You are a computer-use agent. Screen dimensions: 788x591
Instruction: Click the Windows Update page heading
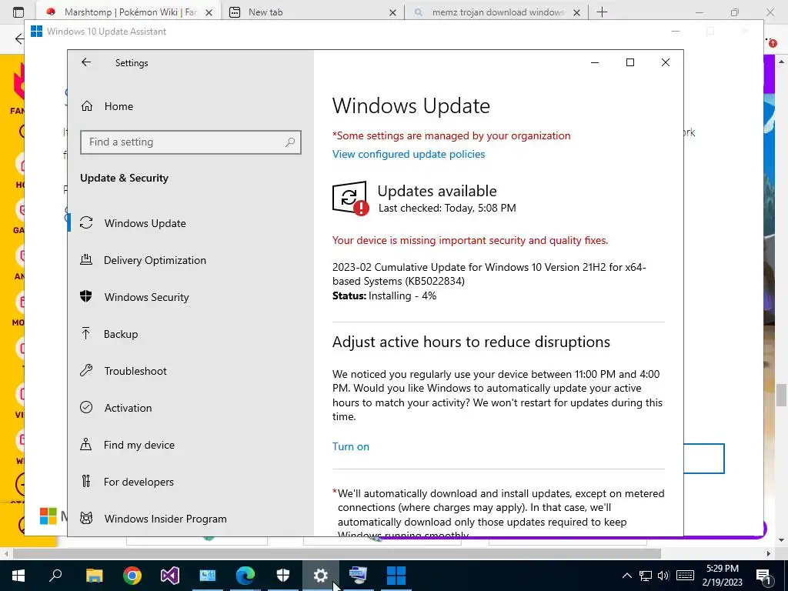pos(411,106)
